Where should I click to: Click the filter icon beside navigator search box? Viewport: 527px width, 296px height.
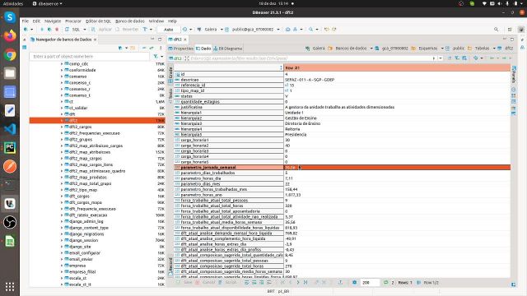click(156, 57)
